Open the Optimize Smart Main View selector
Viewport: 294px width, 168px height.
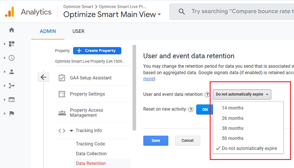click(112, 14)
